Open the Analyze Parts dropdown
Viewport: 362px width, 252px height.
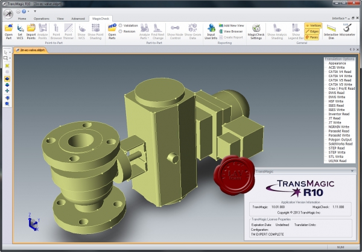click(145, 31)
